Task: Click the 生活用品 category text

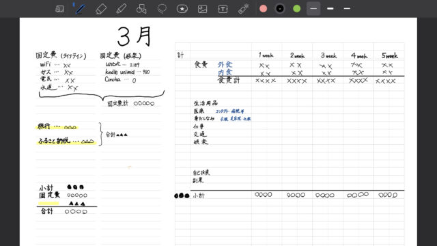Action: (206, 103)
